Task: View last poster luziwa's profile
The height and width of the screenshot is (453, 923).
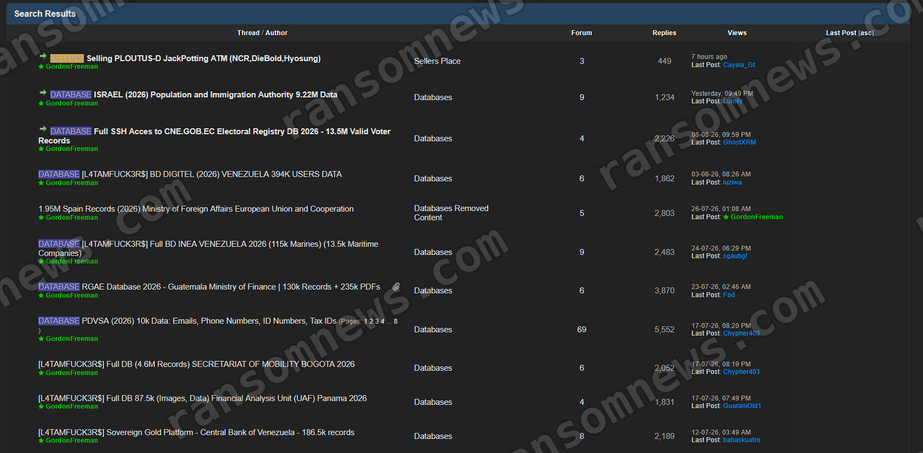Action: point(732,182)
